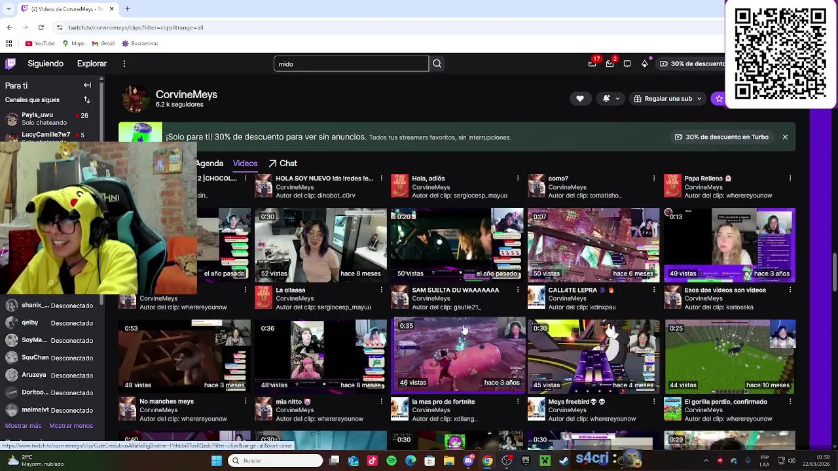Sort followed channels with arrows icon
Screen dimensions: 838x471
pos(86,100)
